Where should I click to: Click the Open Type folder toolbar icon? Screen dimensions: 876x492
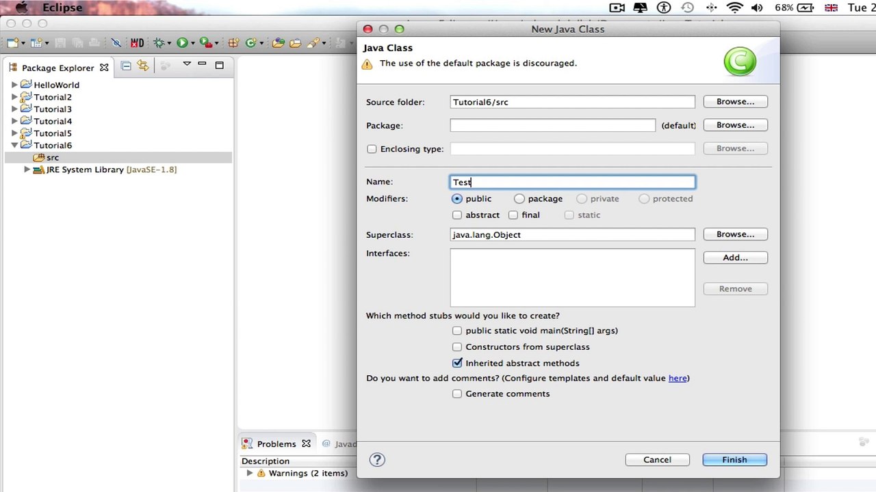tap(278, 43)
